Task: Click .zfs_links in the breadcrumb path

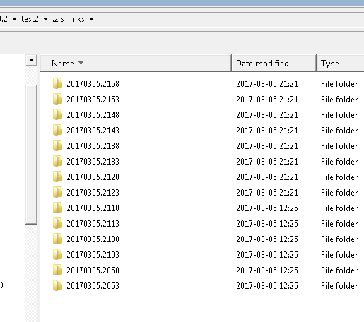Action: (69, 19)
